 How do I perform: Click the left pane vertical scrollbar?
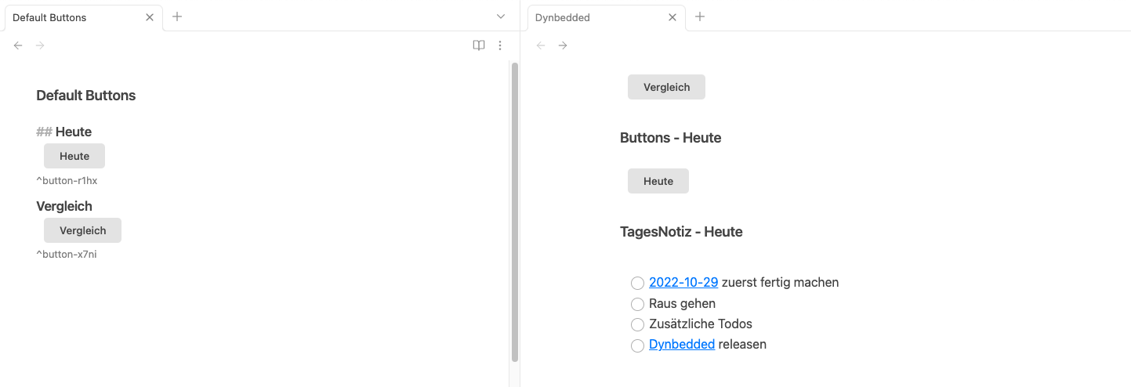515,212
